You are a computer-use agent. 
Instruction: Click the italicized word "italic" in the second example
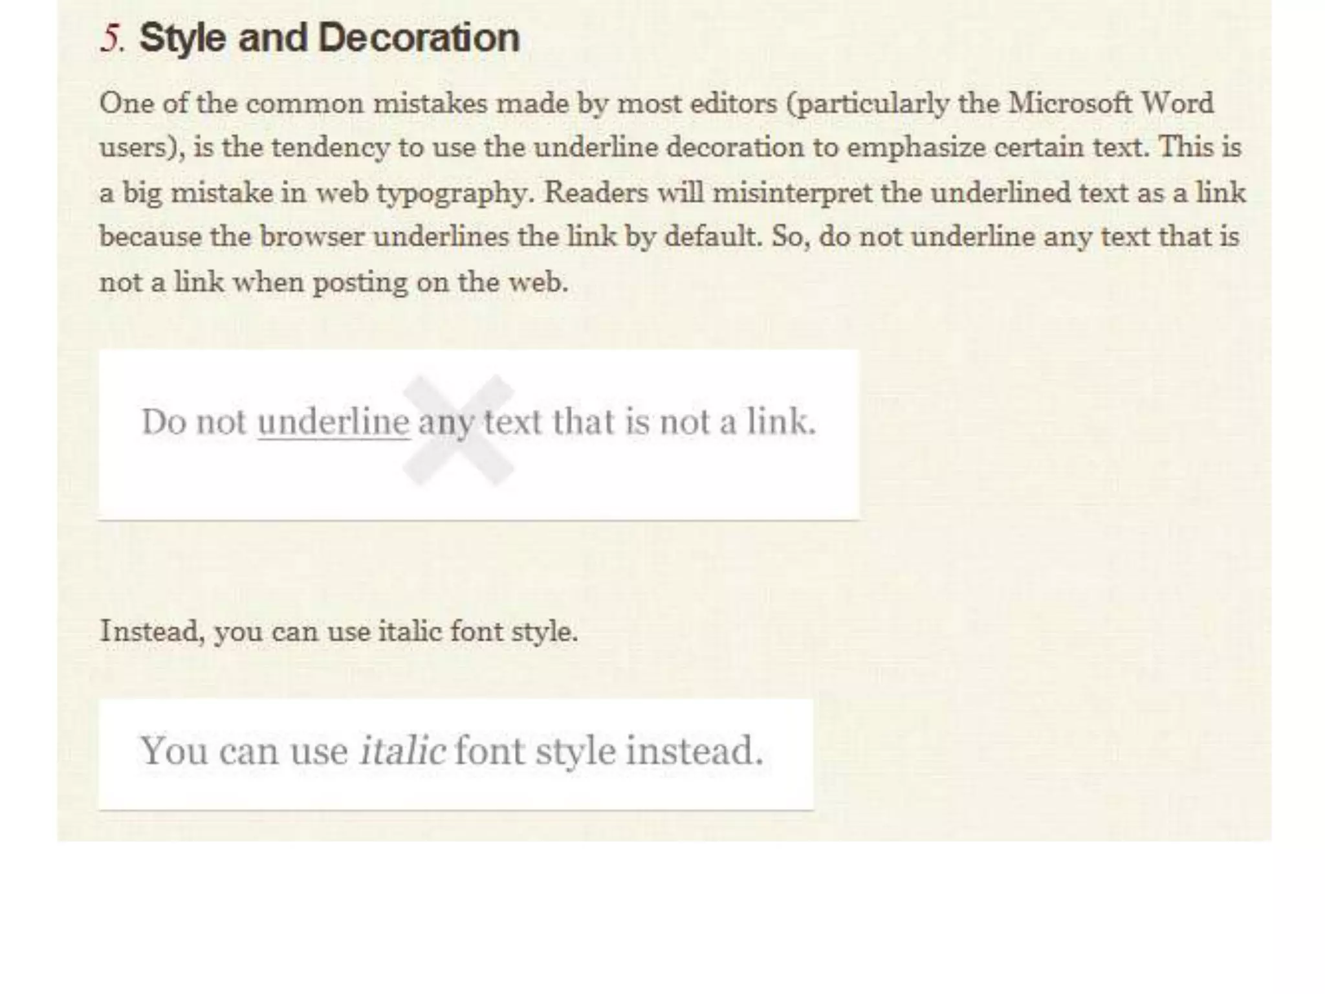pos(402,750)
